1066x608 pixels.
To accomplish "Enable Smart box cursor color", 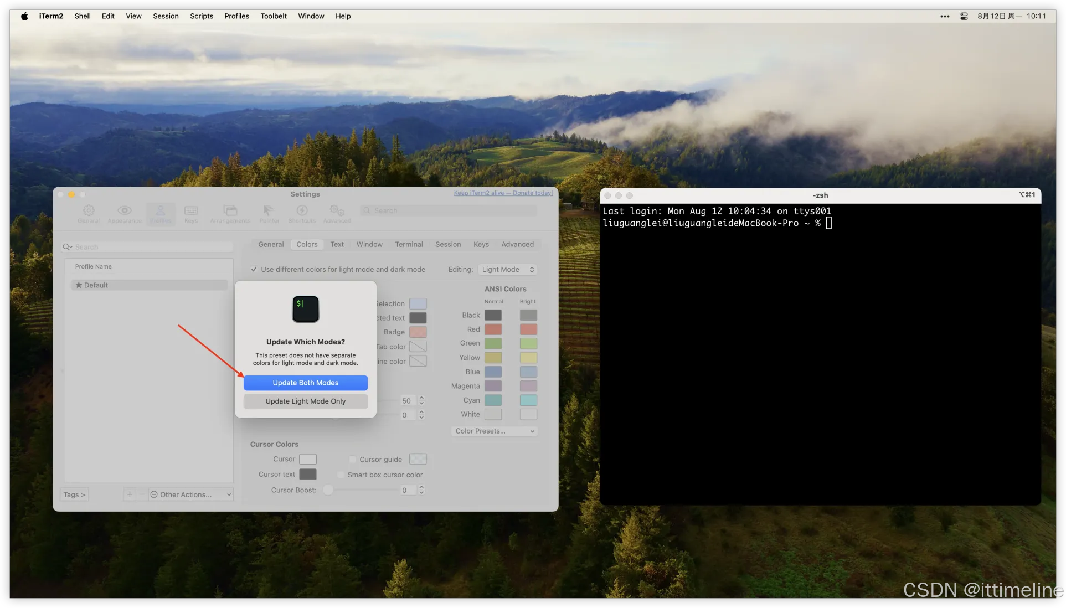I will coord(341,475).
